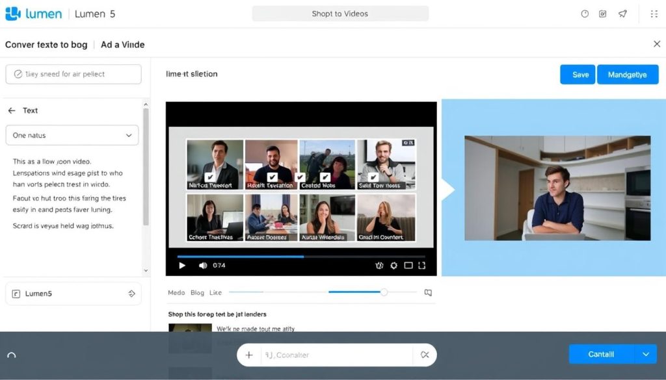Open the One natus dropdown

point(72,135)
